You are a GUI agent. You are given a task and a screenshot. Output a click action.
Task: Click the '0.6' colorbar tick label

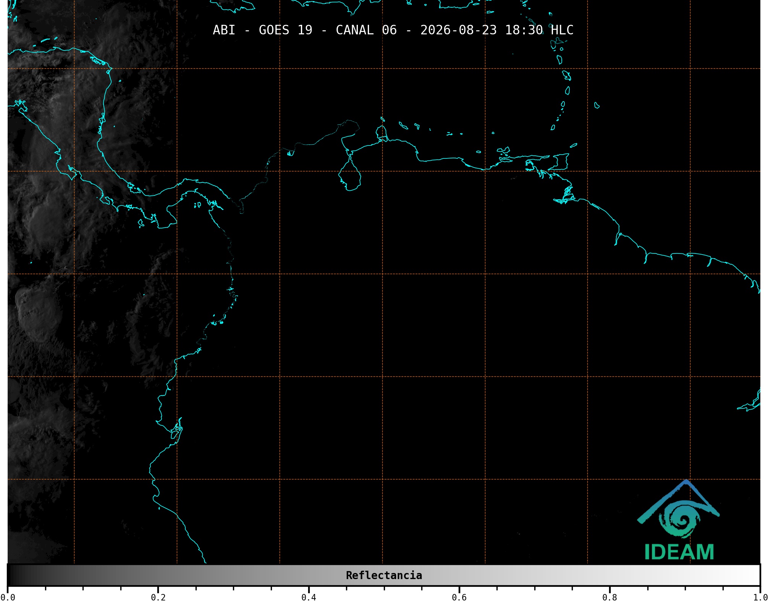click(x=459, y=597)
